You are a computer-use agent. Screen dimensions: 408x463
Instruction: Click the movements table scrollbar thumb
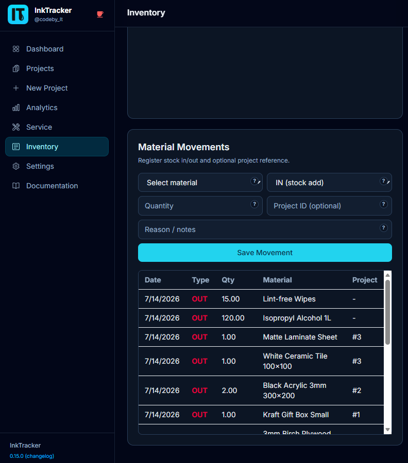pyautogui.click(x=387, y=312)
